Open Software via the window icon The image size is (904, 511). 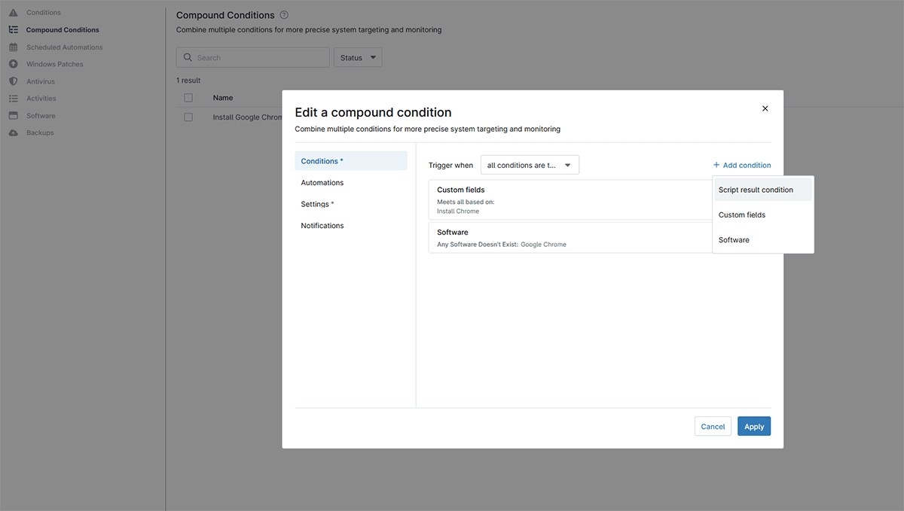point(14,115)
